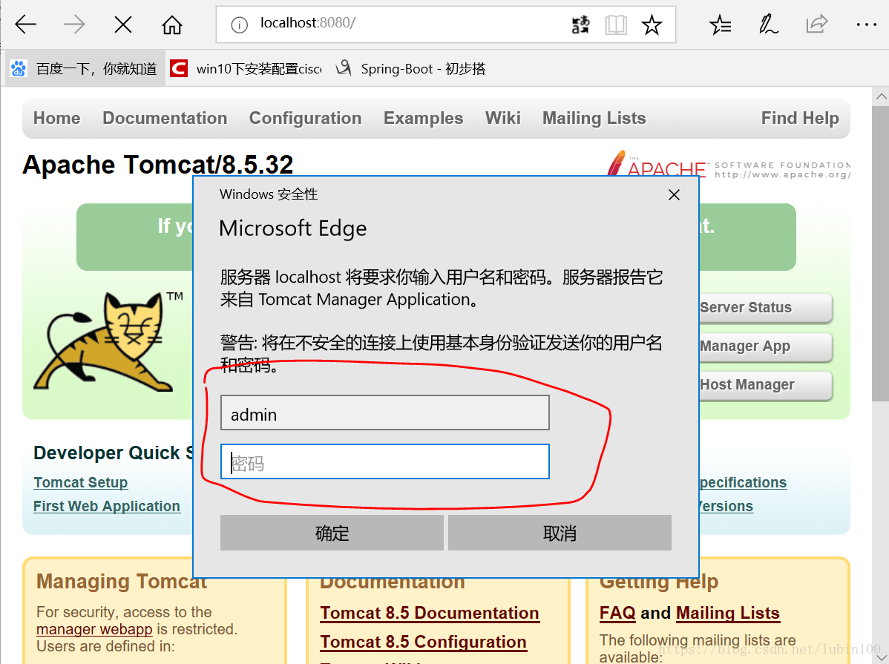889x664 pixels.
Task: Open the Wiki nav item
Action: coord(503,118)
